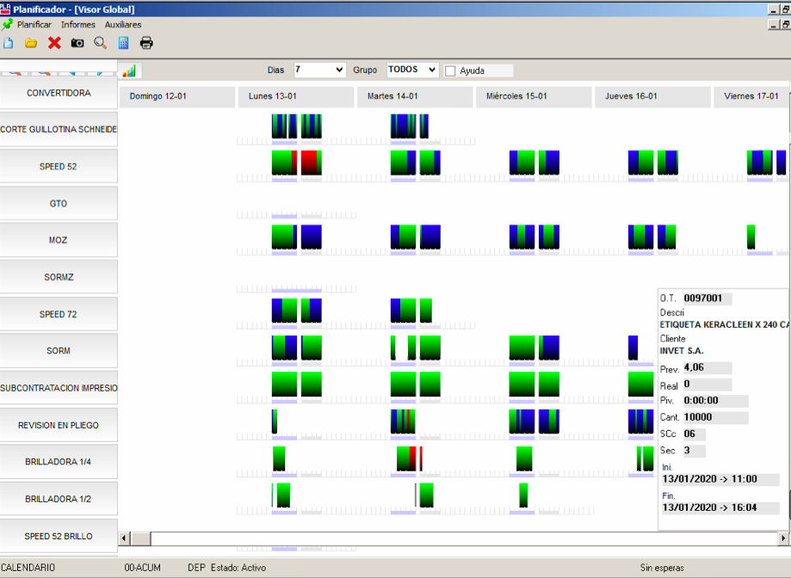Open the Planificar menu

(x=34, y=25)
